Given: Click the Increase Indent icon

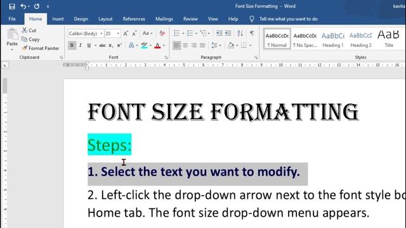Looking at the screenshot, I should (228, 33).
